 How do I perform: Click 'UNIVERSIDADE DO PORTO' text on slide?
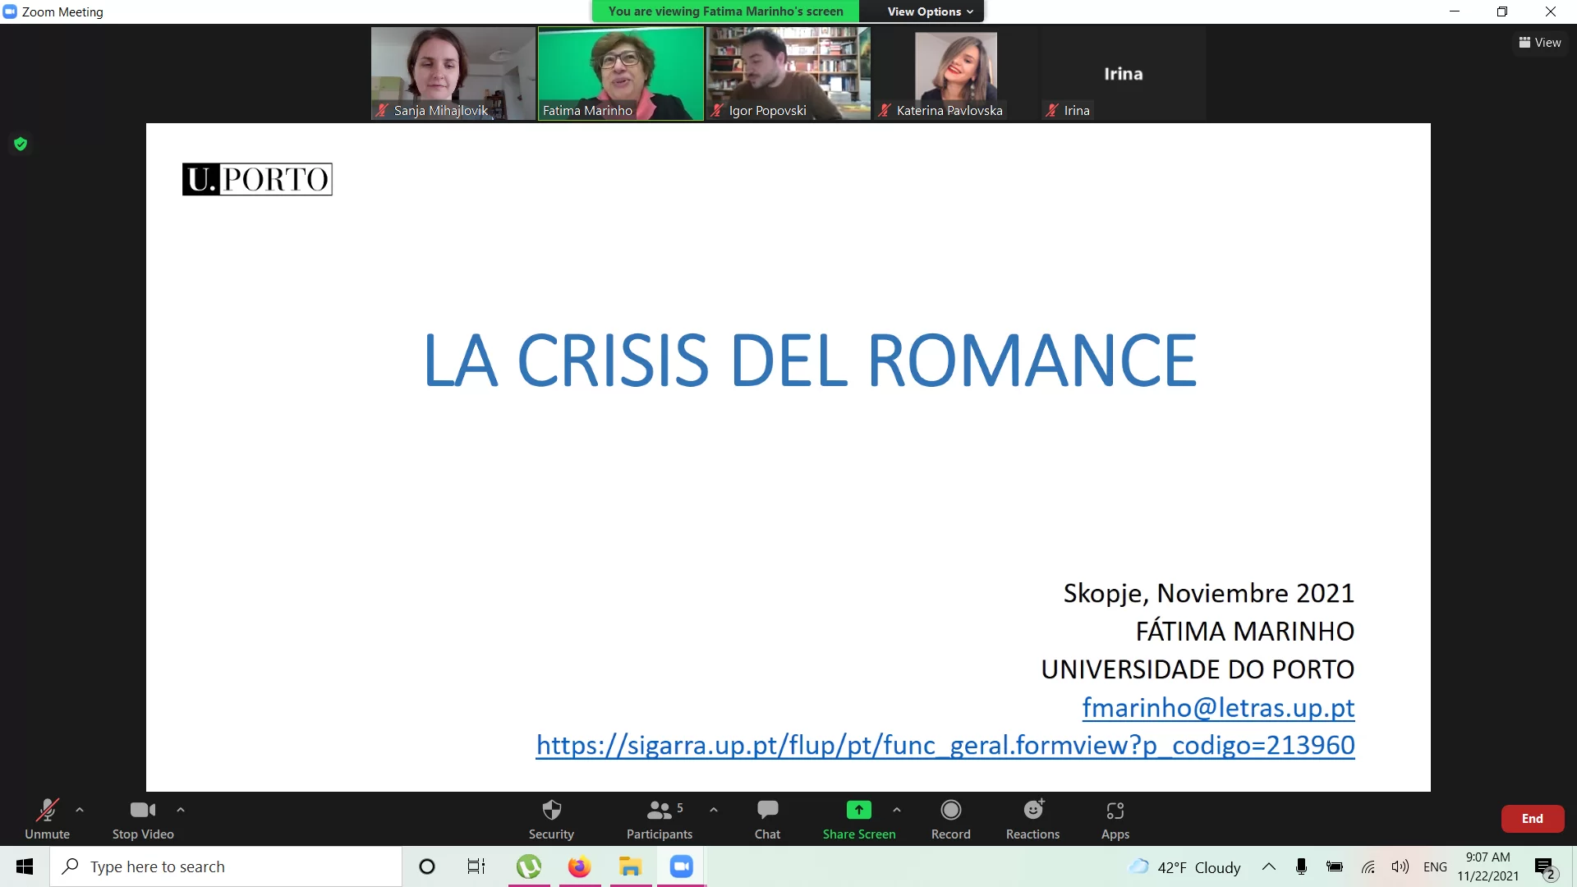pos(1198,669)
